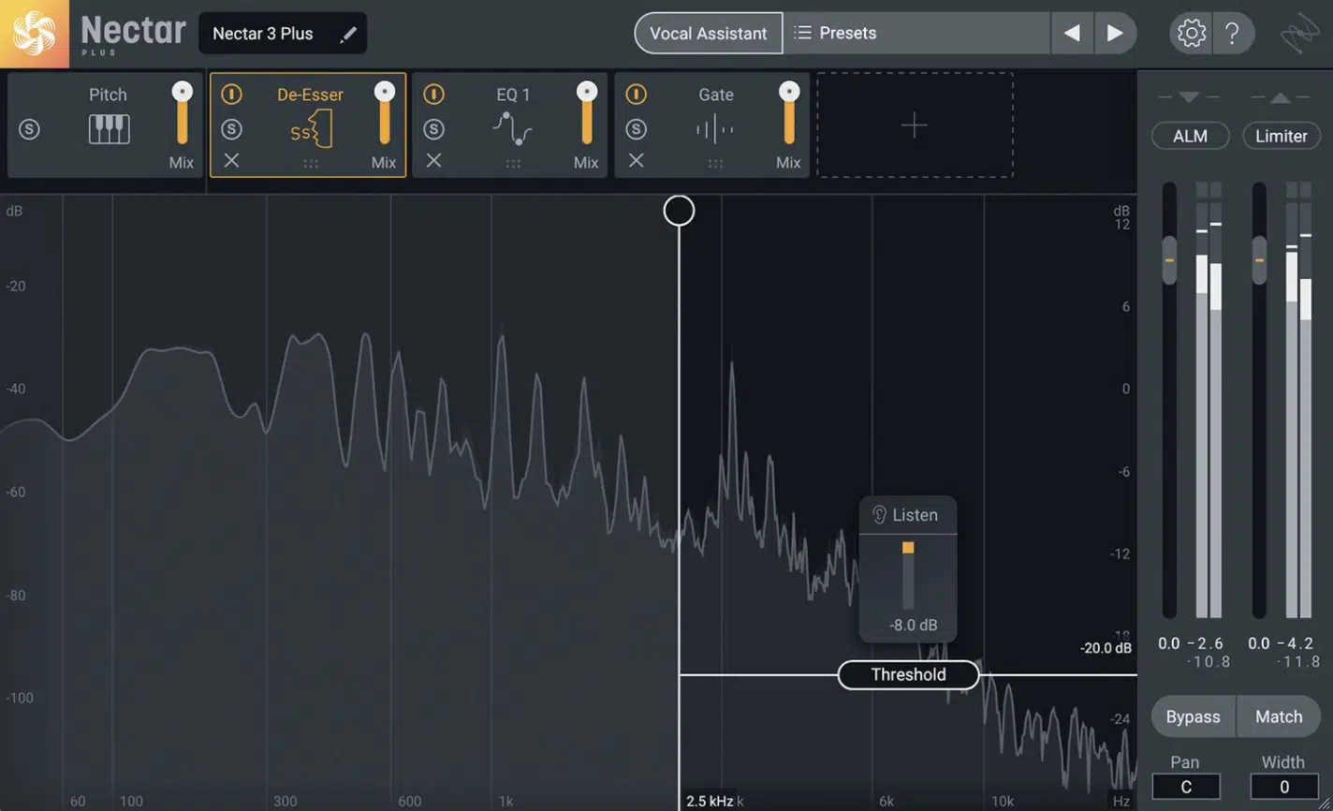Click the input RMS value -10.8

[1208, 662]
